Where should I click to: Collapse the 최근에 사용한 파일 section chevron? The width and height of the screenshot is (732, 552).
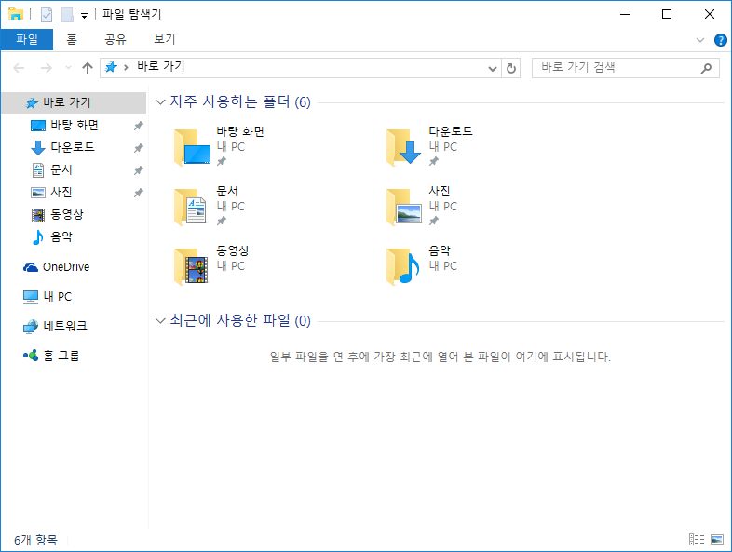[x=160, y=320]
